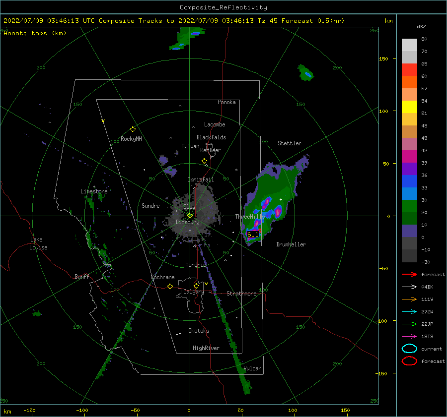Click the Vulcan city label

252,368
